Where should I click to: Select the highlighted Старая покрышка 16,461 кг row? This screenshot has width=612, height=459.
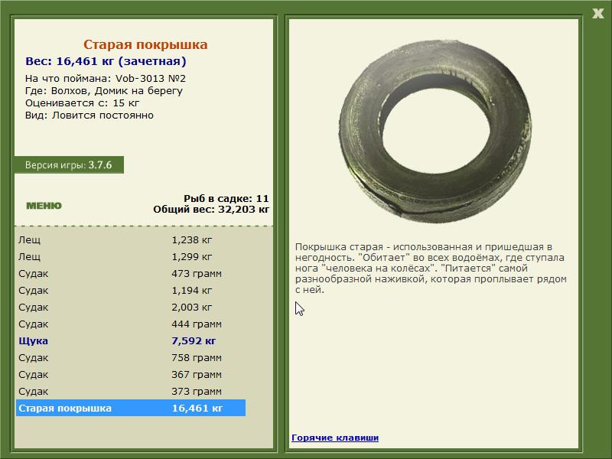(x=131, y=408)
